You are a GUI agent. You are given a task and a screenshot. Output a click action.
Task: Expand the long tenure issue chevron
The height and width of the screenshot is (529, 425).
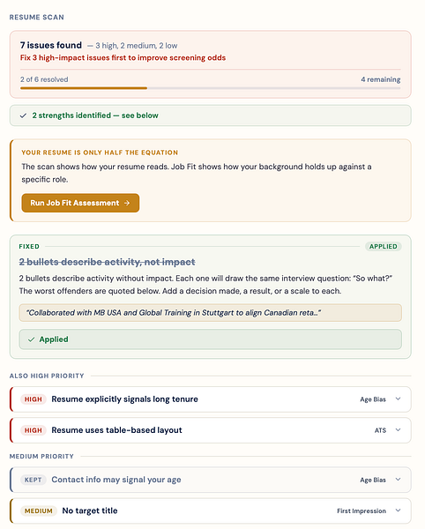[398, 399]
